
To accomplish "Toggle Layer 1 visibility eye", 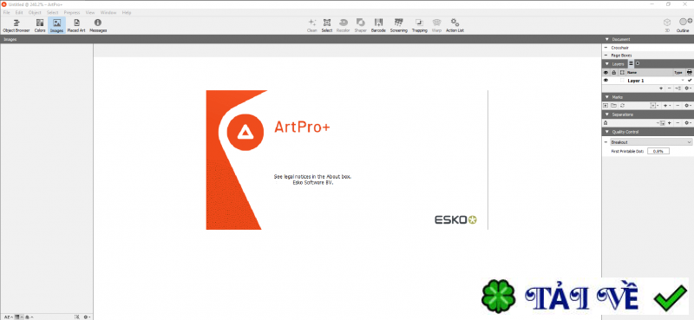I will pyautogui.click(x=606, y=80).
